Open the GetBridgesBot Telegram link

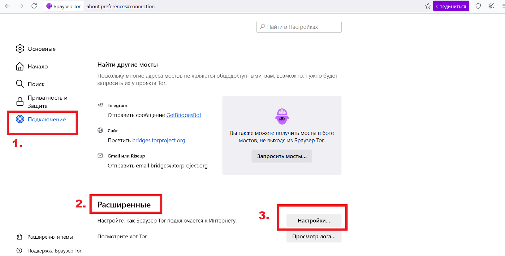point(184,115)
